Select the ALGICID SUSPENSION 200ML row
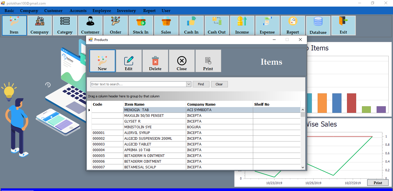This screenshot has width=393, height=191. [x=196, y=139]
